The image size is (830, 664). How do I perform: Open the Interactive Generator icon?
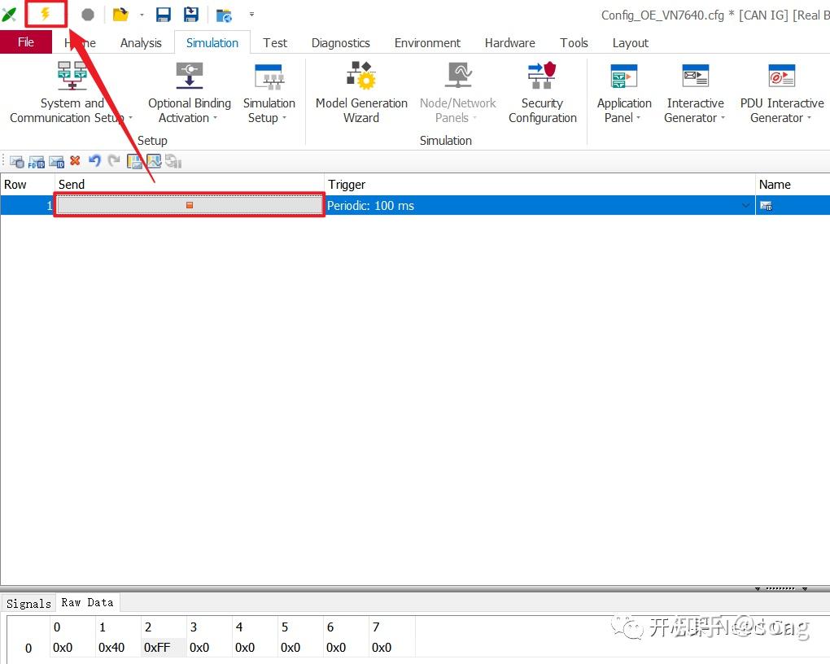pos(695,76)
